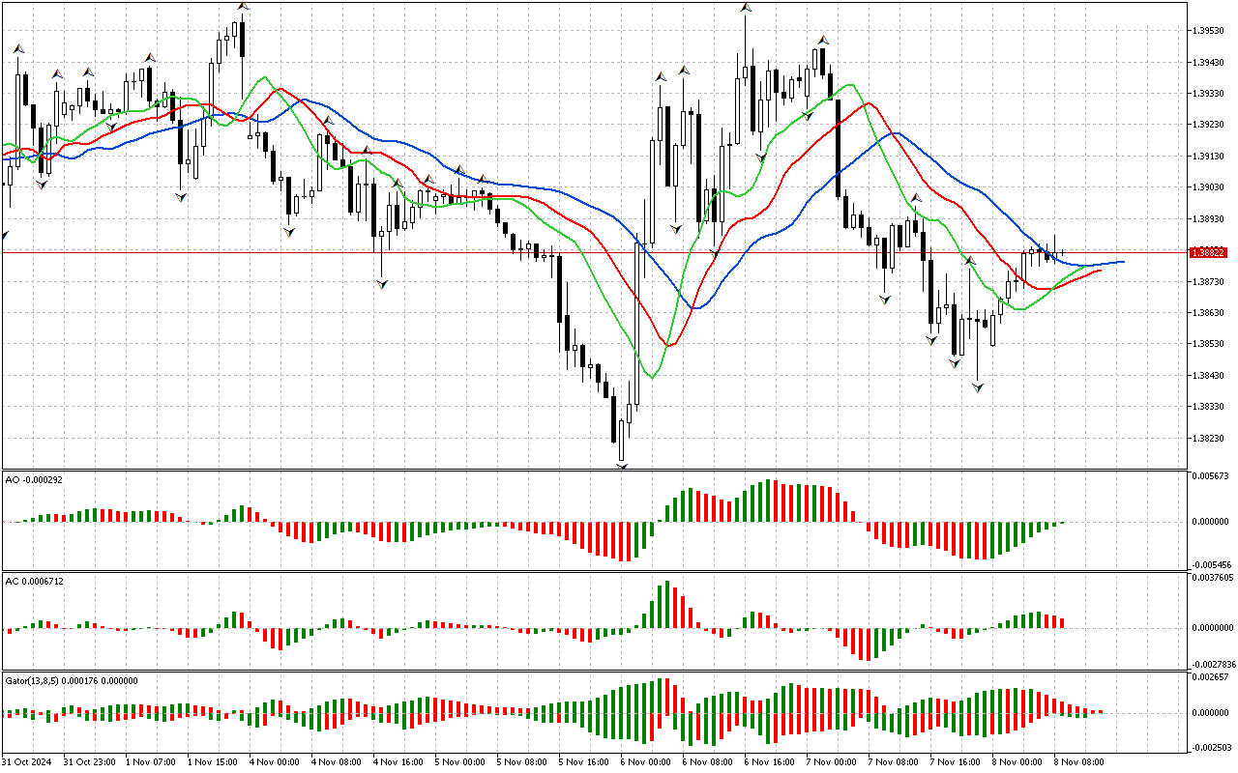Select the 6 Nov 16:00 time label

coord(771,762)
